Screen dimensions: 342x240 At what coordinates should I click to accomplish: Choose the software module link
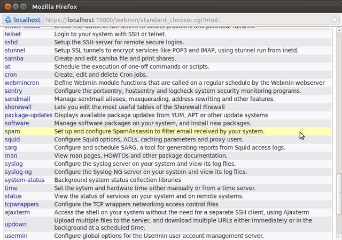pyautogui.click(x=17, y=123)
